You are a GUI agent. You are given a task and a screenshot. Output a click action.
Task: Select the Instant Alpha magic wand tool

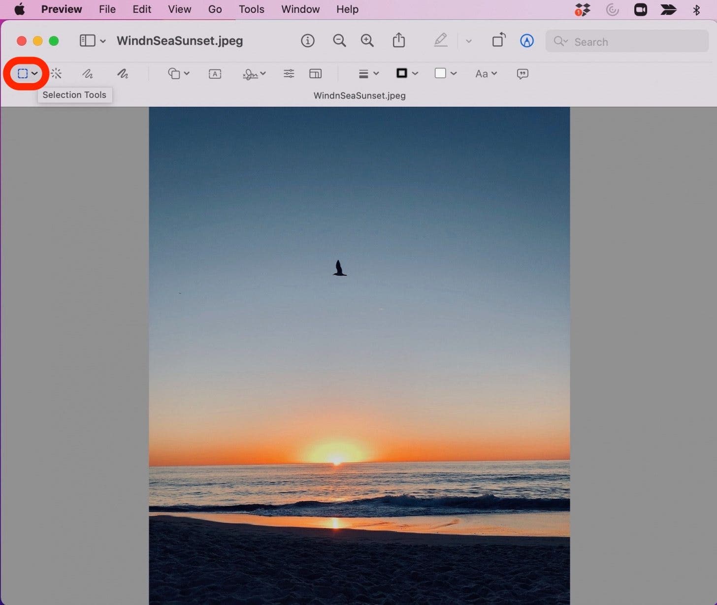point(57,74)
